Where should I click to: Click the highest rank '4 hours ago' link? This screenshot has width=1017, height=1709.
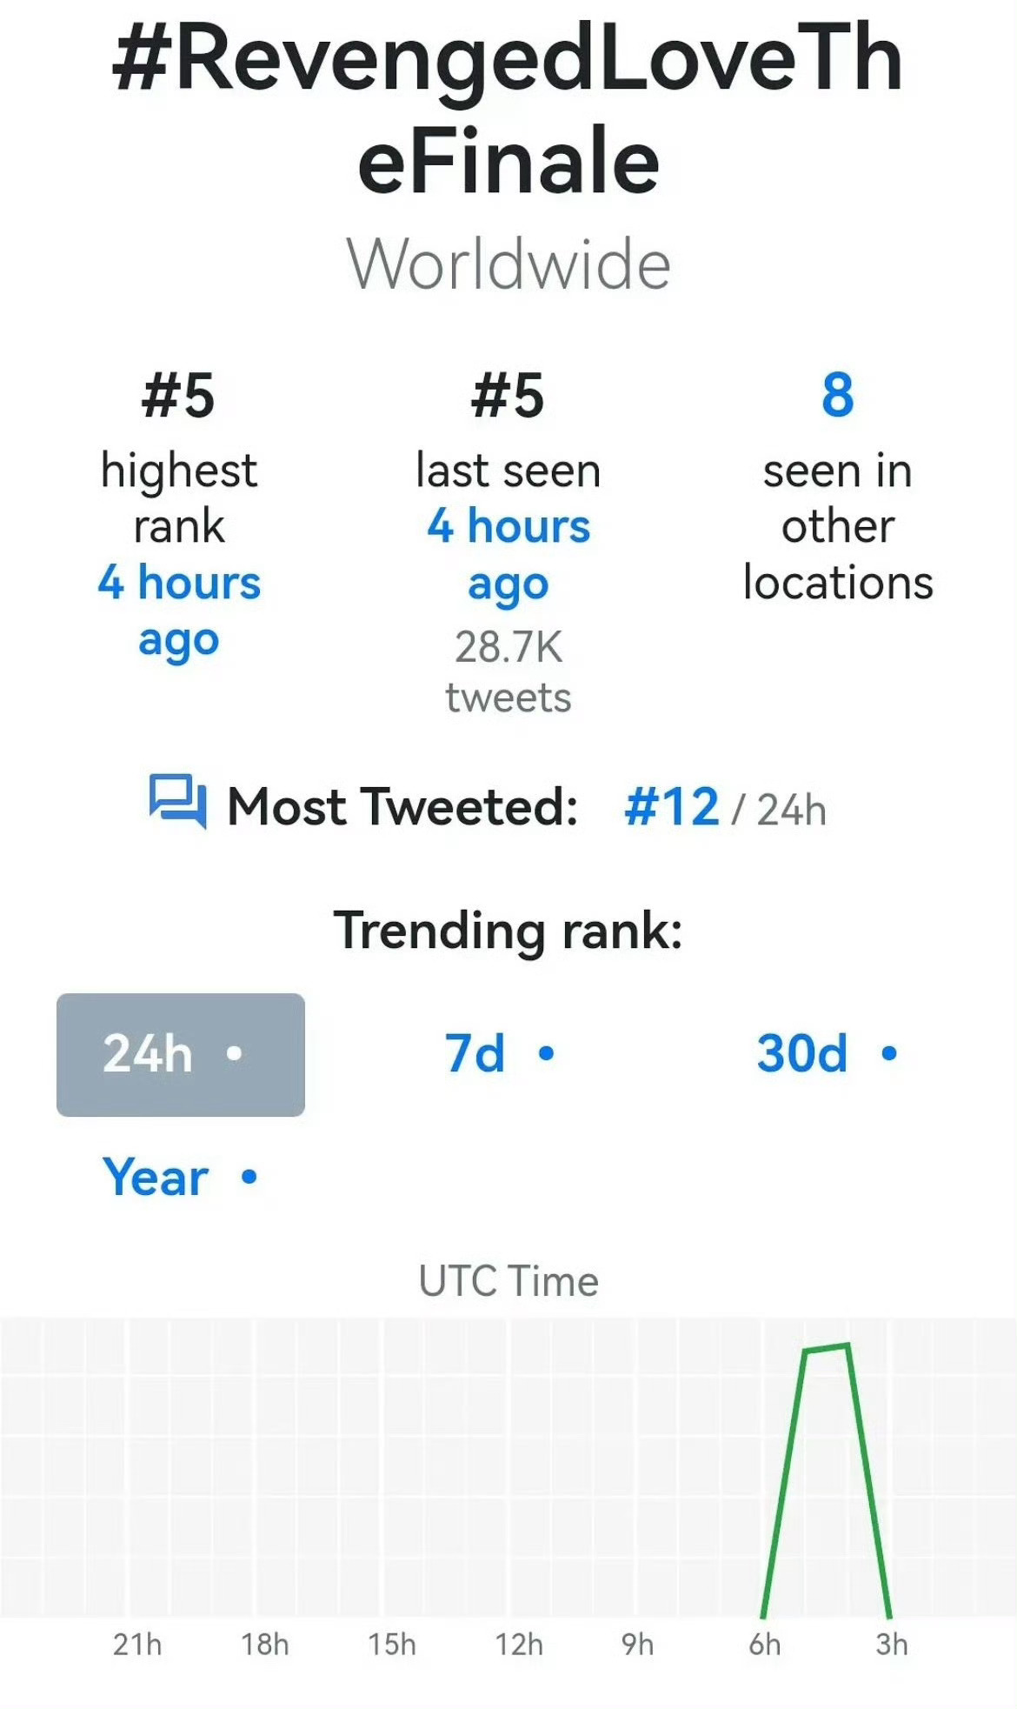coord(179,612)
